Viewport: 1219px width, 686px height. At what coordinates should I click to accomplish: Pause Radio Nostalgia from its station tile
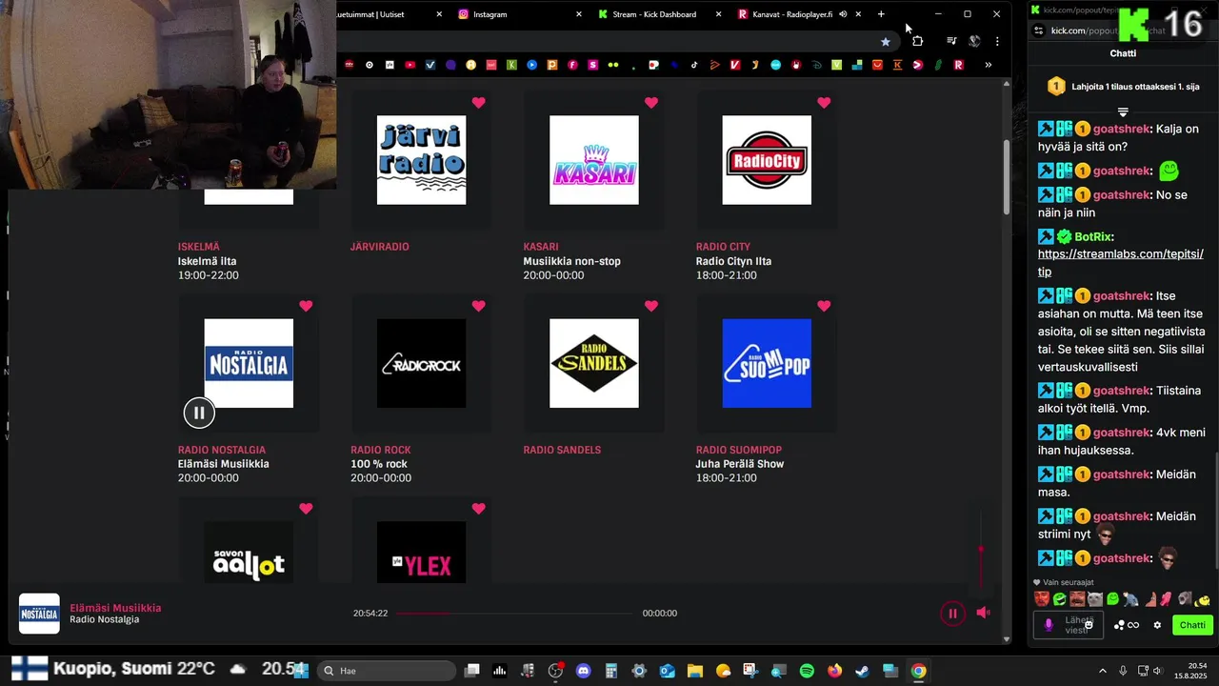click(x=199, y=413)
